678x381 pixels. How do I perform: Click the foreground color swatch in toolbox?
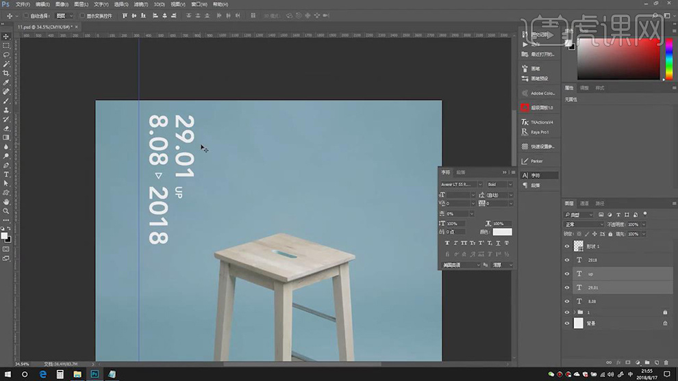click(4, 236)
